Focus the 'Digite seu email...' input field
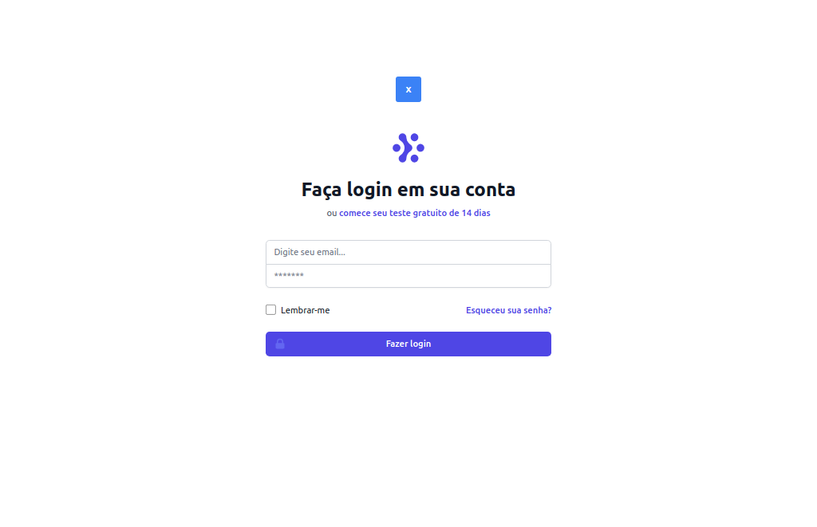Image resolution: width=817 pixels, height=527 pixels. (408, 252)
